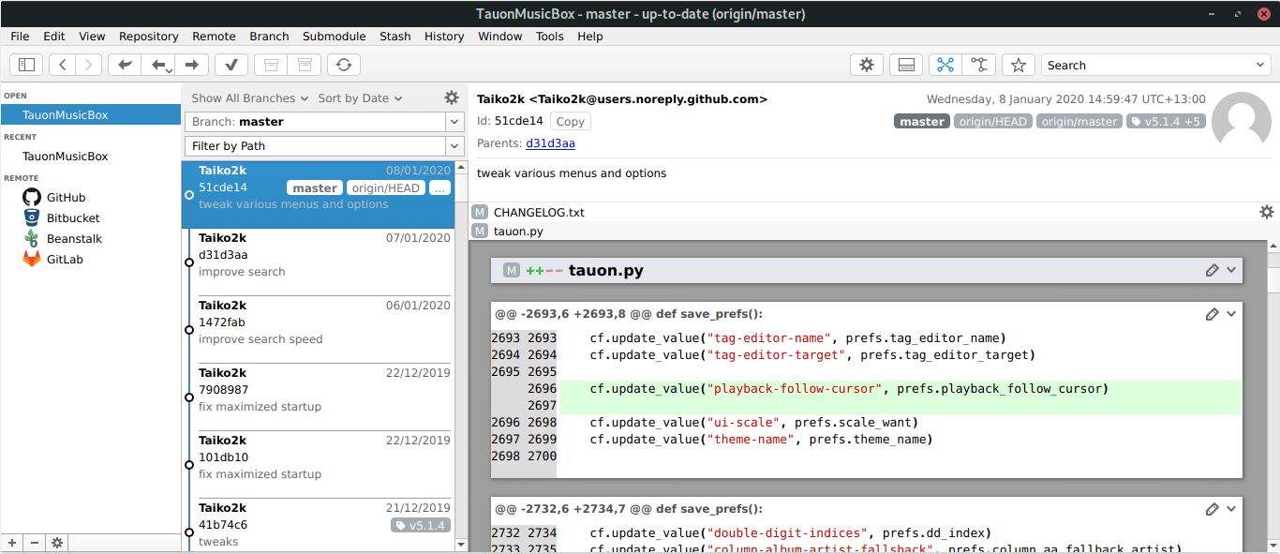Image resolution: width=1280 pixels, height=554 pixels.
Task: Switch to the tree view mode button
Action: click(978, 65)
